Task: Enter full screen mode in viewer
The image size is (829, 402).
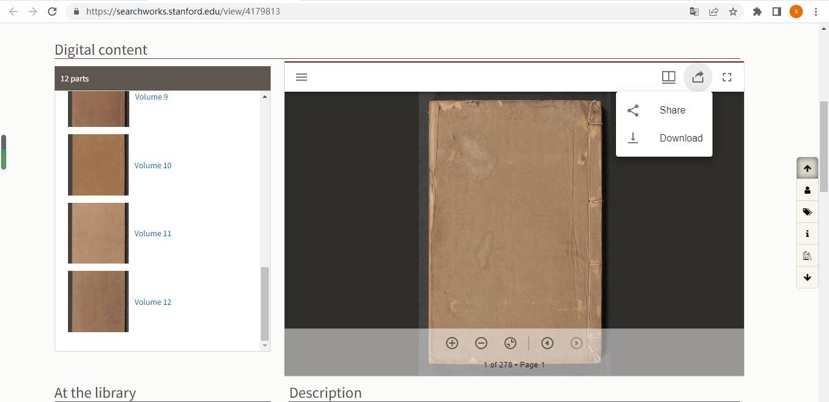Action: [726, 77]
